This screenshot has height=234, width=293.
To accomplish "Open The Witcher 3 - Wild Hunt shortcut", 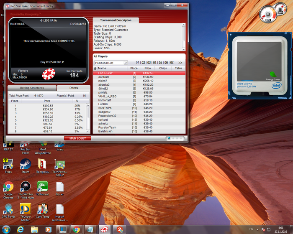I will coord(26,190).
